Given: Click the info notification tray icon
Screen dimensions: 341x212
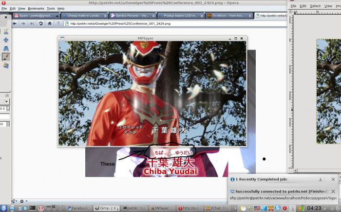Looking at the screenshot, I should click(x=293, y=209).
